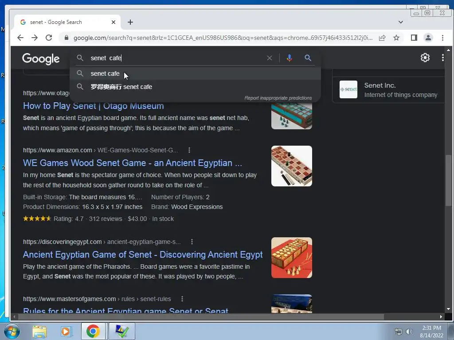
Task: Click the Otago Museum senet board thumbnail
Action: pyautogui.click(x=292, y=116)
